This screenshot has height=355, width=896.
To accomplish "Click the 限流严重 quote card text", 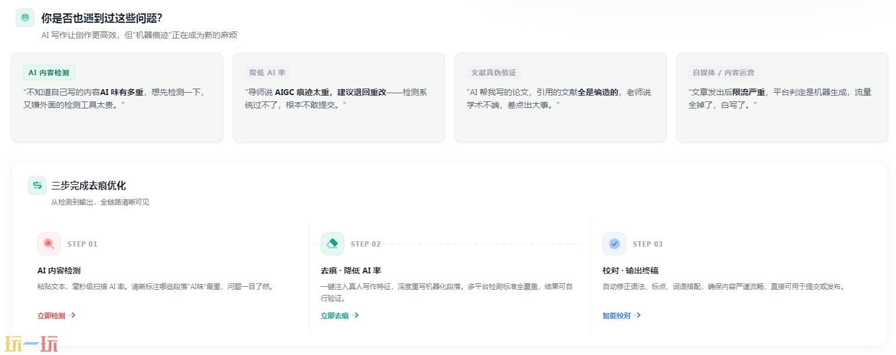I will (779, 98).
